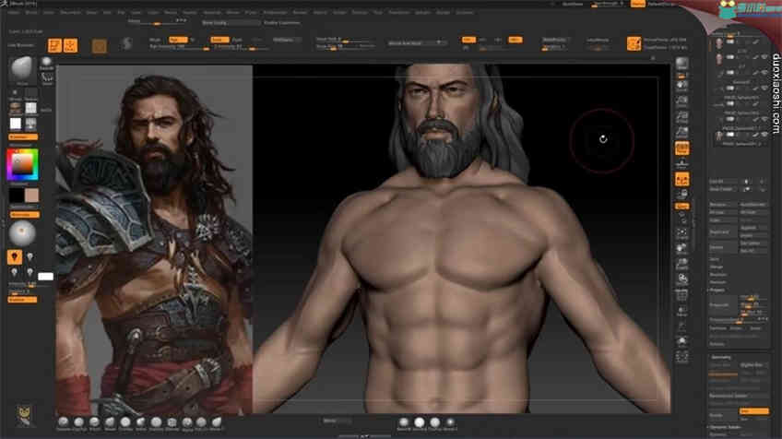This screenshot has height=439, width=782.
Task: Expand the Dynamic Subdiv section
Action: point(725,428)
